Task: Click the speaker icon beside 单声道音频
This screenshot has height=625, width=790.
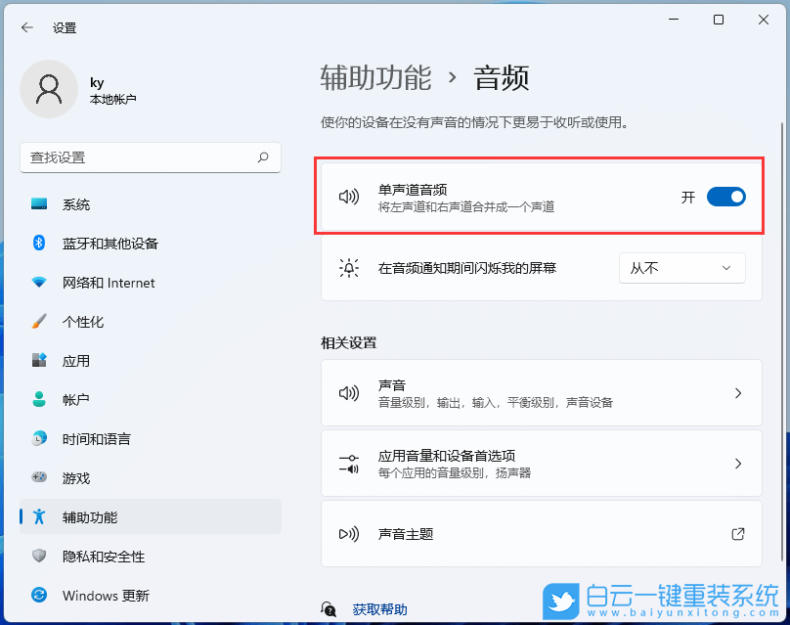Action: [348, 197]
